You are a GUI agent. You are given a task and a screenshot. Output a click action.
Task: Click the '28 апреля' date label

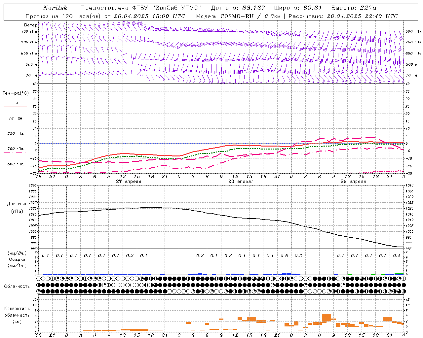(241, 182)
